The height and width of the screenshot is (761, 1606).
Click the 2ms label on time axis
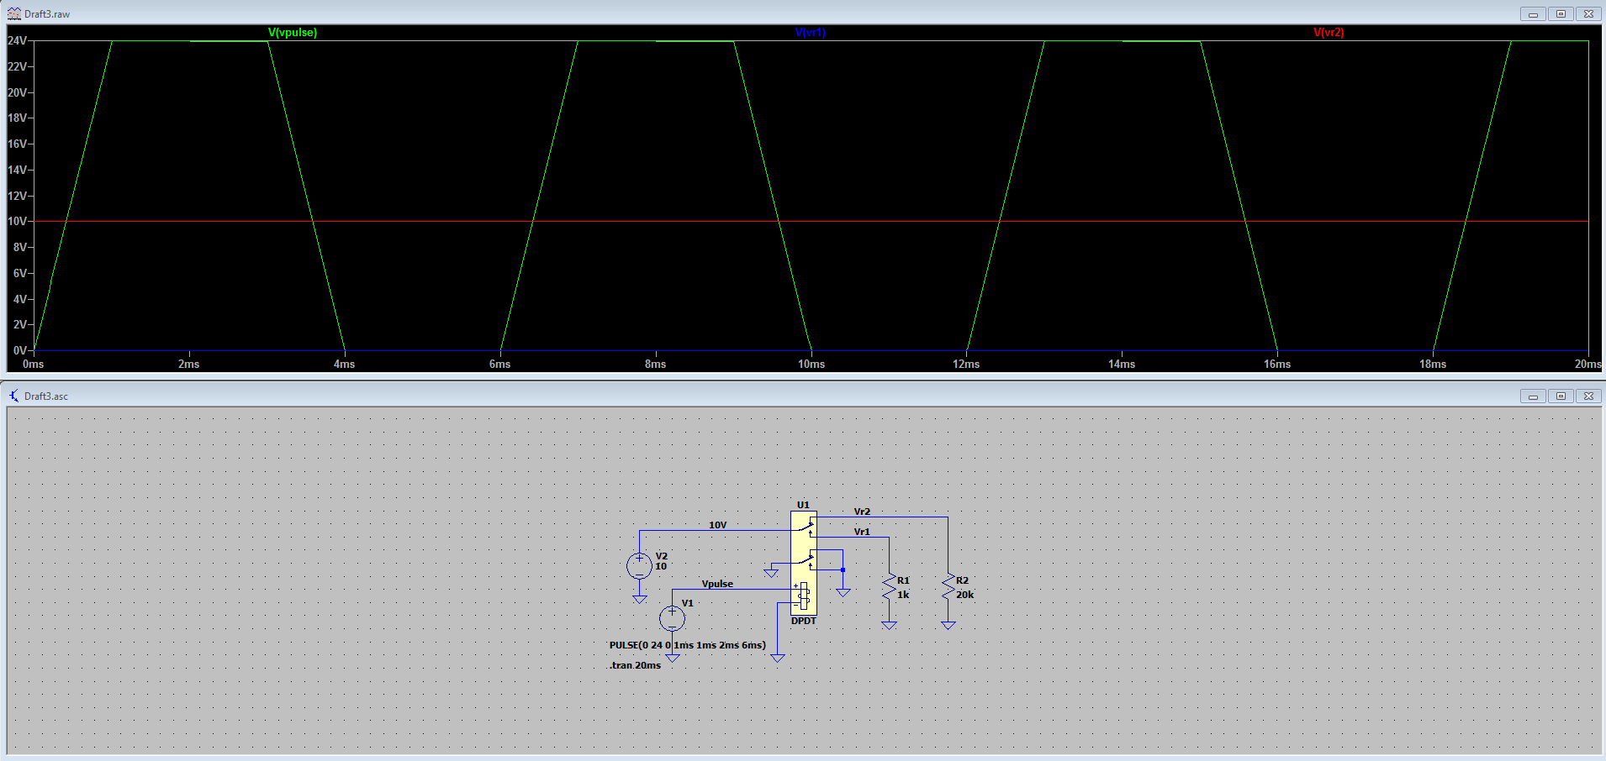coord(189,364)
